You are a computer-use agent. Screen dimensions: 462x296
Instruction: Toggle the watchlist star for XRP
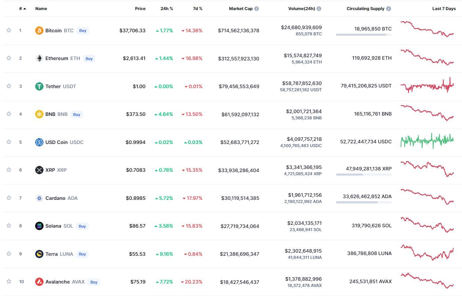pos(9,170)
